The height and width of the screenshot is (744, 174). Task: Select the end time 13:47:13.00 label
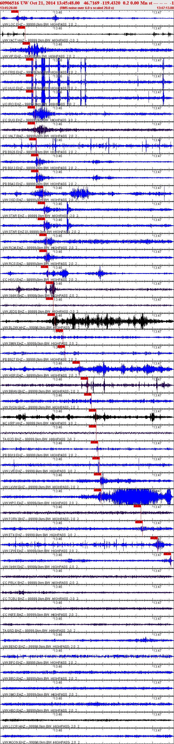coord(165,8)
